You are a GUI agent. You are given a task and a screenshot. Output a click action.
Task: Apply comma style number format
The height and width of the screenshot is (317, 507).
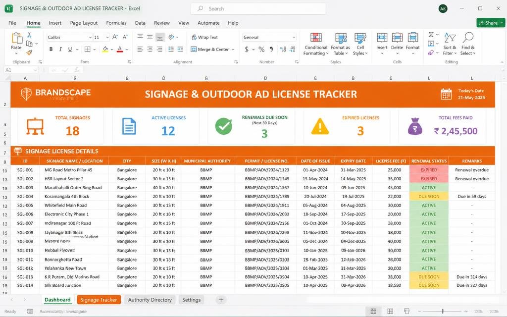[x=271, y=49]
